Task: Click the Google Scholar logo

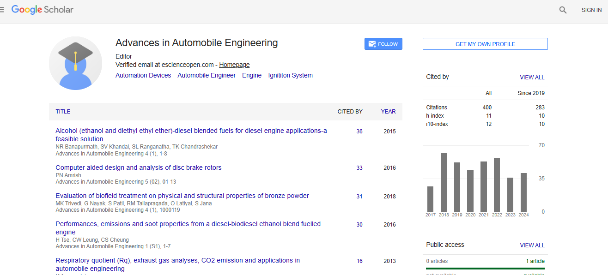Action: pyautogui.click(x=43, y=10)
